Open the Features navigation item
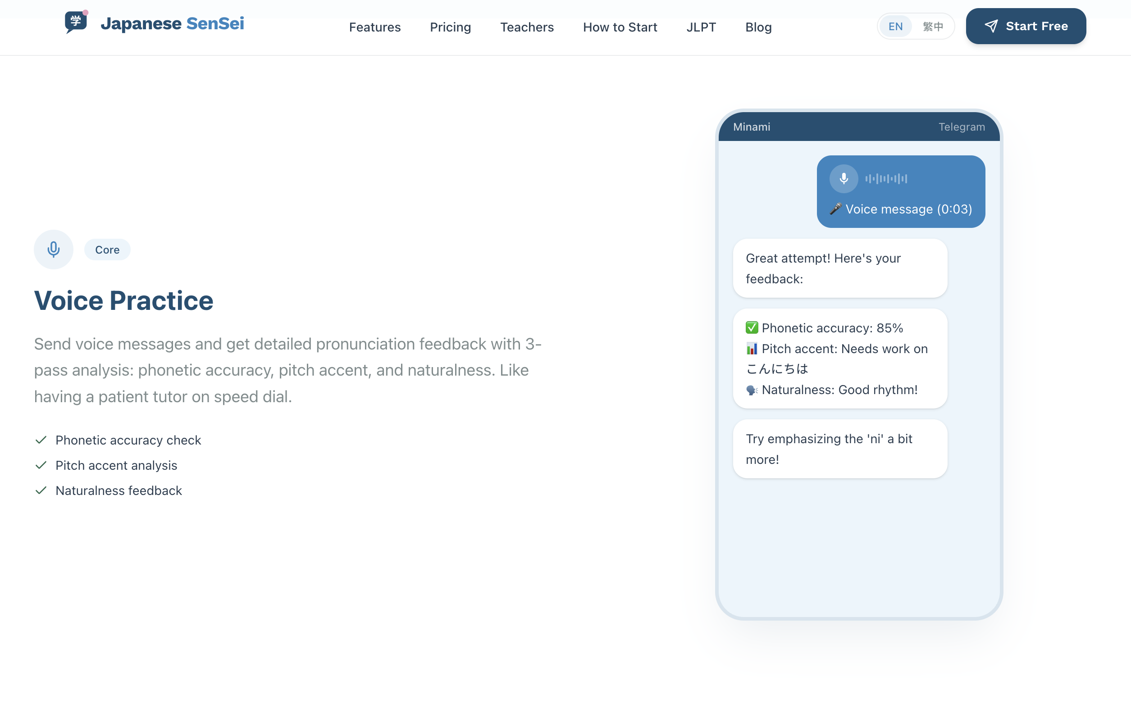1131x708 pixels. tap(374, 27)
